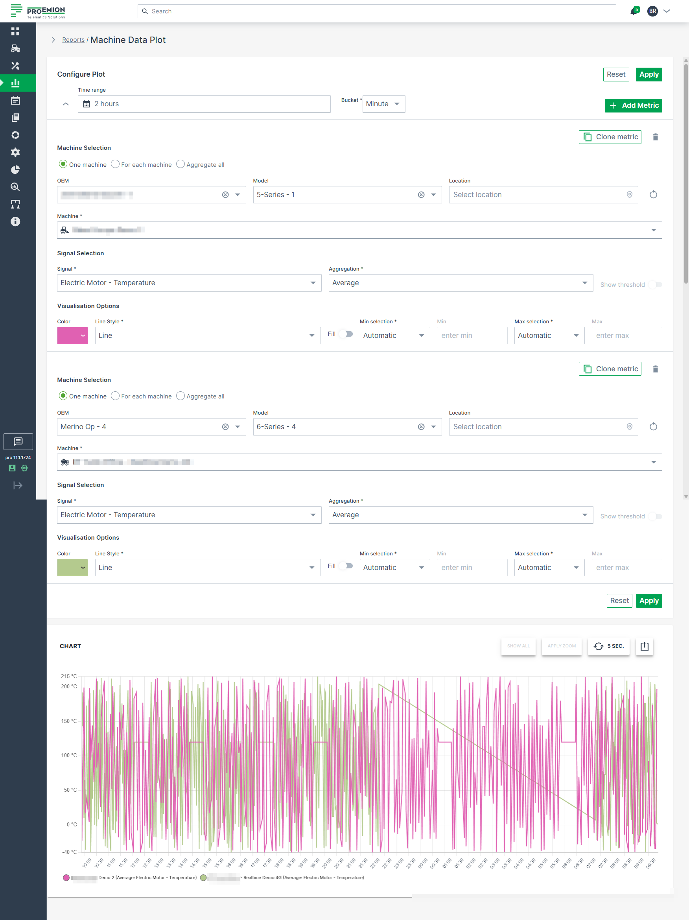This screenshot has width=689, height=920.
Task: Open the dashboard grid icon in sidebar
Action: 15,31
